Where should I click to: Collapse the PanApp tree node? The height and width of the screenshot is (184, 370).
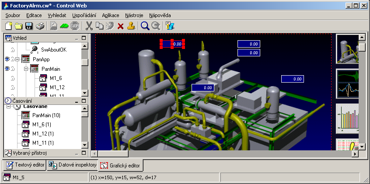[17, 59]
